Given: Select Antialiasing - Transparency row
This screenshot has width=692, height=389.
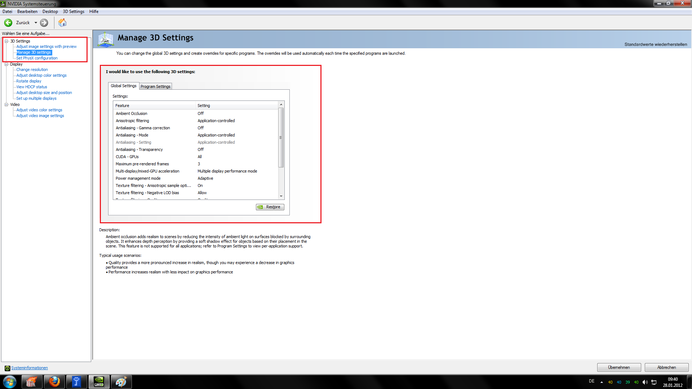Looking at the screenshot, I should point(196,149).
